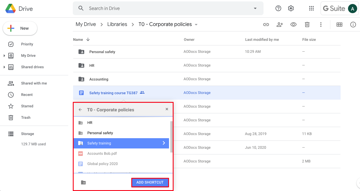
Task: Click the dialog list scrollbar
Action: point(171,137)
